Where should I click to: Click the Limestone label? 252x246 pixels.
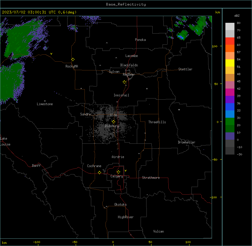tap(45, 104)
